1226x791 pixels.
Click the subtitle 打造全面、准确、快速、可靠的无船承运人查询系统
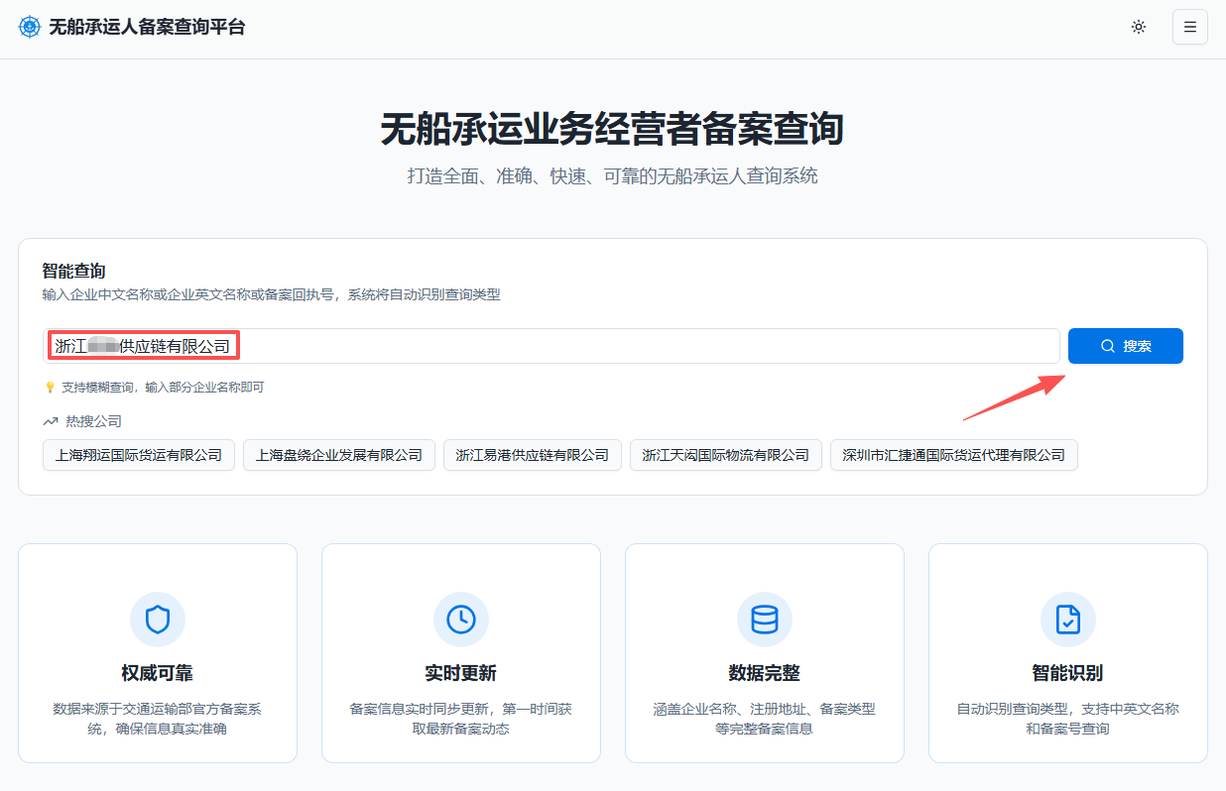click(613, 176)
